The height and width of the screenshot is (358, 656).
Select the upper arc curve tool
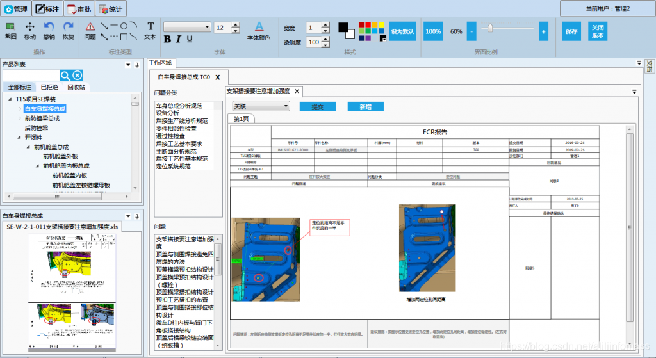pyautogui.click(x=133, y=25)
